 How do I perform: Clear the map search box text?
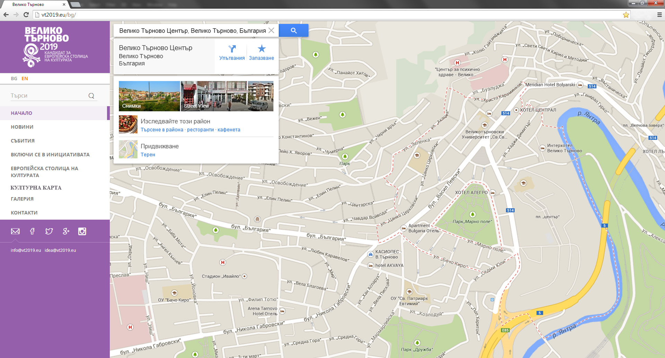[x=272, y=30]
